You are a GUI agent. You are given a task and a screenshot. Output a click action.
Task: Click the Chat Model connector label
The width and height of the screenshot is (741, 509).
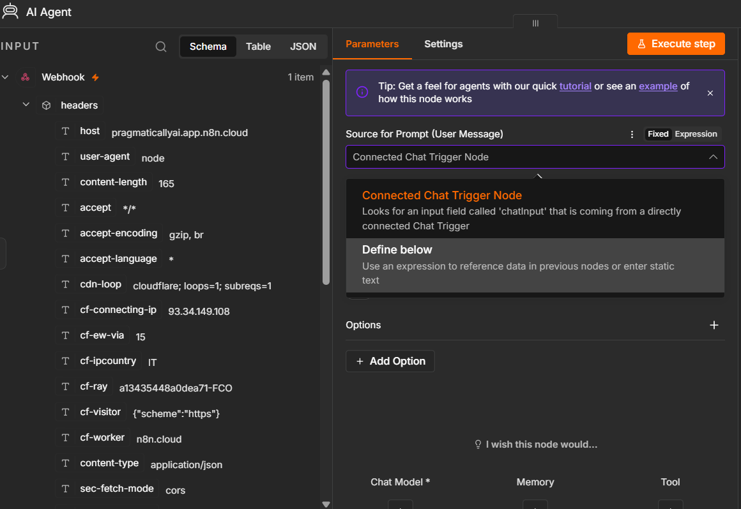point(400,482)
